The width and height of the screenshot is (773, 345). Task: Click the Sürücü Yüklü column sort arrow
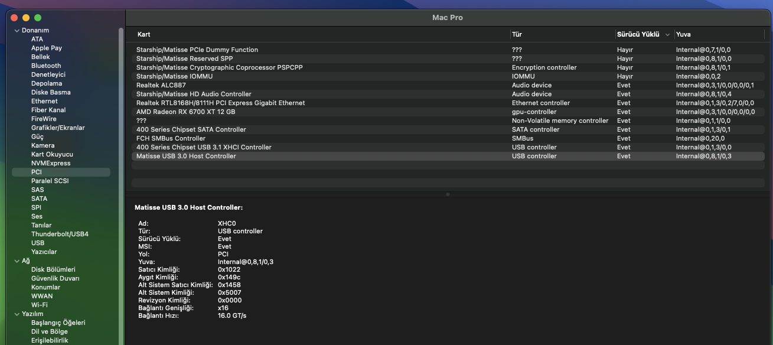667,35
